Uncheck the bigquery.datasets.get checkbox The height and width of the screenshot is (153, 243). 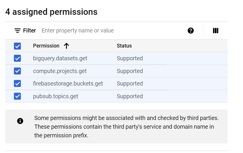coord(17,58)
